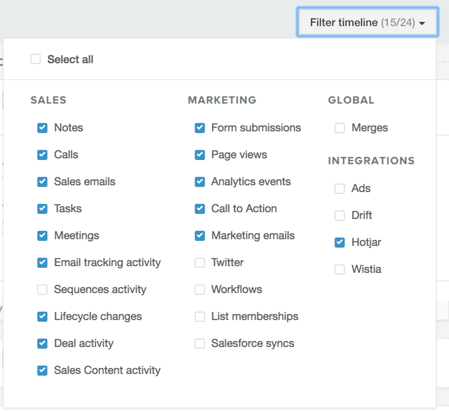
Task: Uncheck the Marketing emails filter
Action: click(x=200, y=236)
